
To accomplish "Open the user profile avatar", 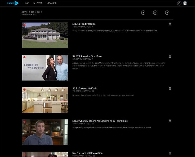I will click(185, 3).
